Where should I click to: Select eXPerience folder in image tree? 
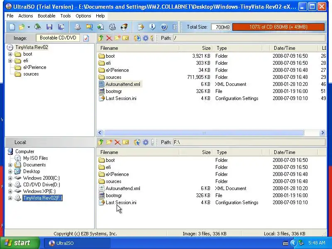pyautogui.click(x=35, y=67)
